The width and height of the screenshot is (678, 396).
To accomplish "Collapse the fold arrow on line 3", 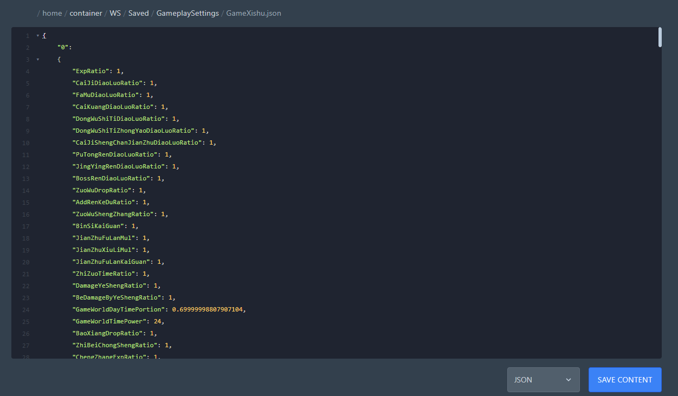I will point(37,59).
